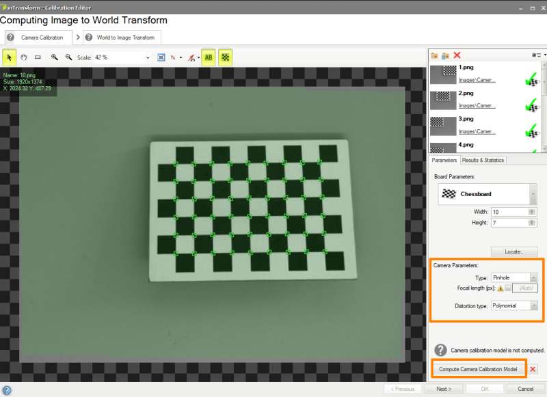Toggle the focal length manual checkbox
Image resolution: width=547 pixels, height=397 pixels.
[x=508, y=288]
